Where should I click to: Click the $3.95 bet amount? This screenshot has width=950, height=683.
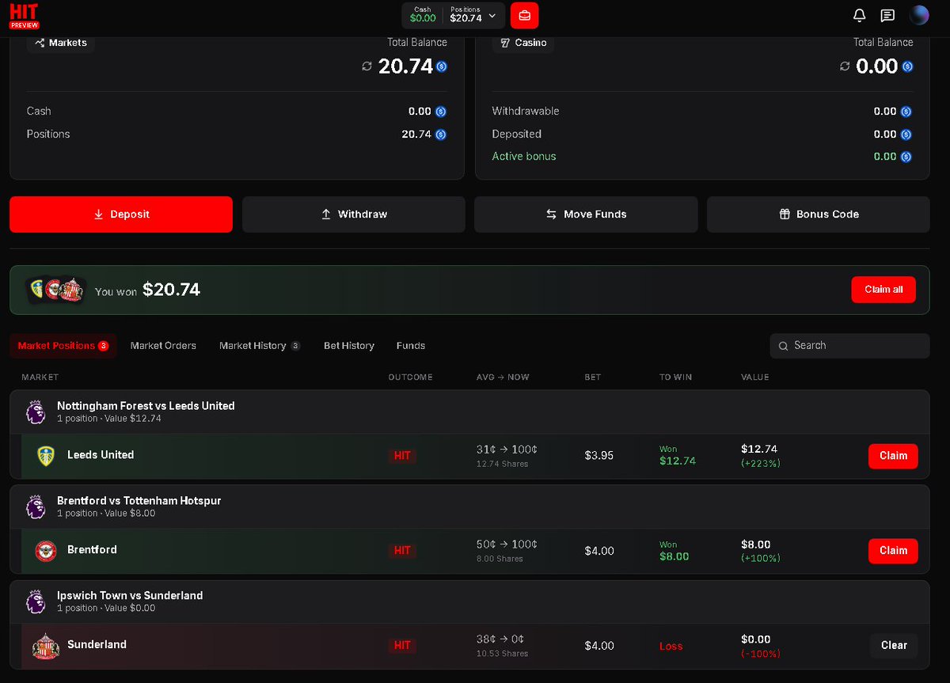pos(599,456)
